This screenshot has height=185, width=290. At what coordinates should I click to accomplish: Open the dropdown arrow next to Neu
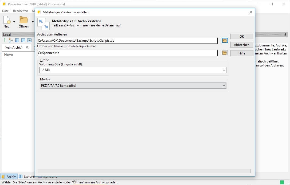(14, 22)
